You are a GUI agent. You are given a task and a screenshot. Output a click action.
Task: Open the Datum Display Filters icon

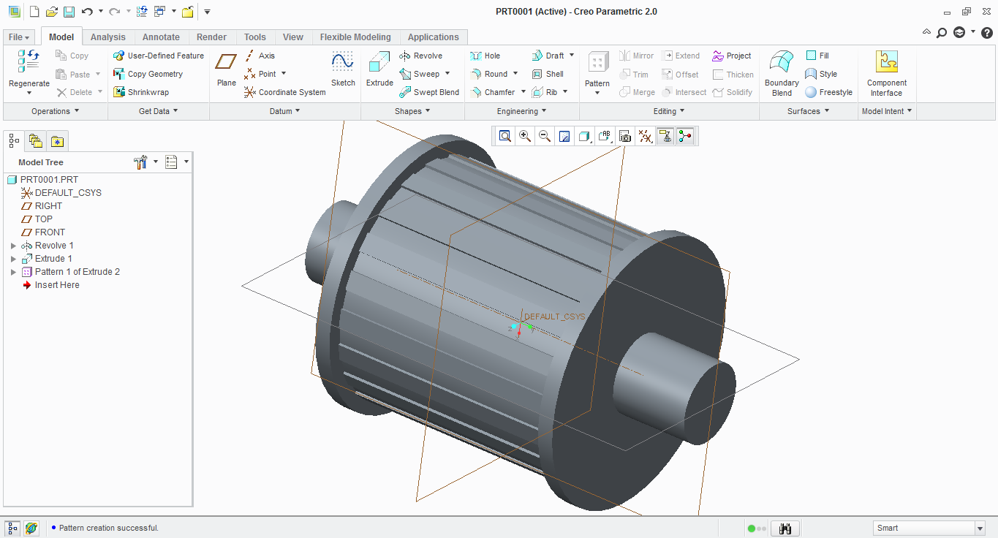coord(645,136)
